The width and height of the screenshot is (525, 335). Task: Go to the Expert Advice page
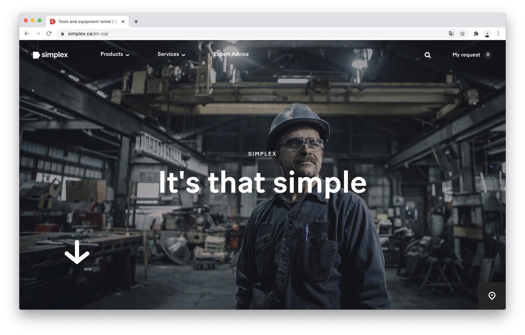pos(231,54)
